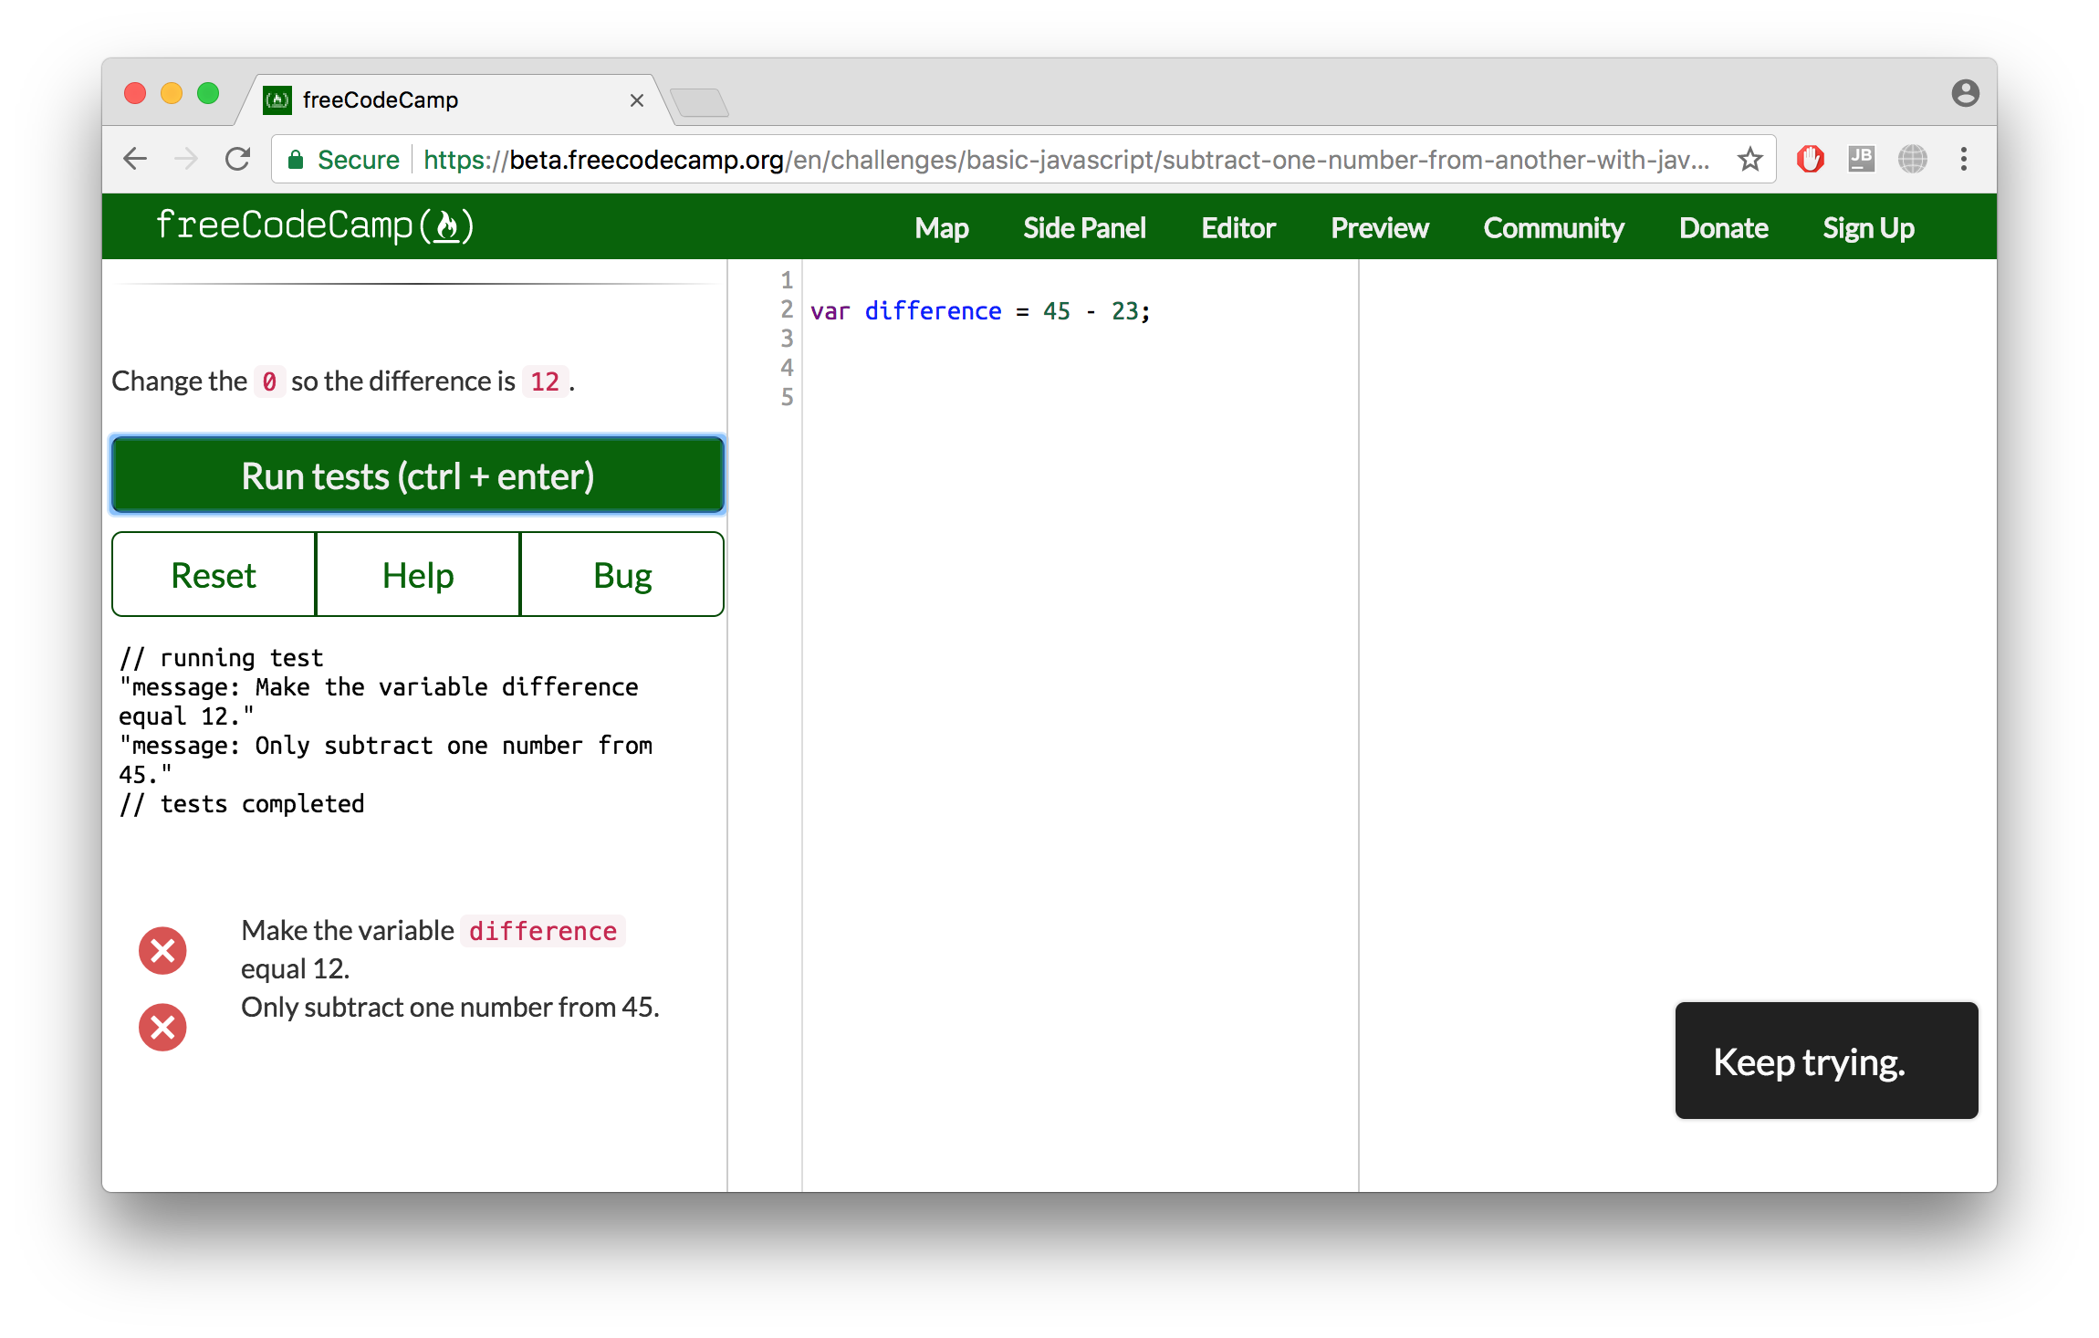Click the Sign Up link

pos(1868,227)
